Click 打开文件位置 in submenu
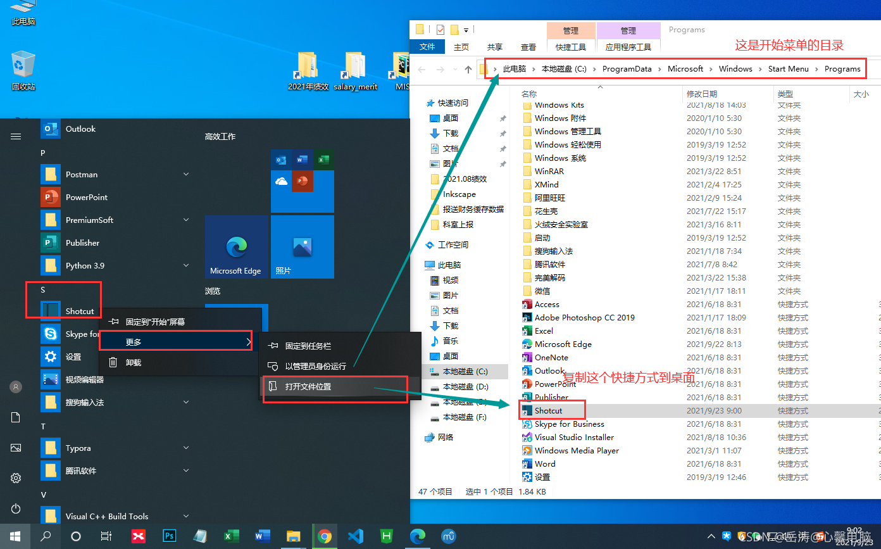Viewport: 881px width, 549px height. [341, 386]
